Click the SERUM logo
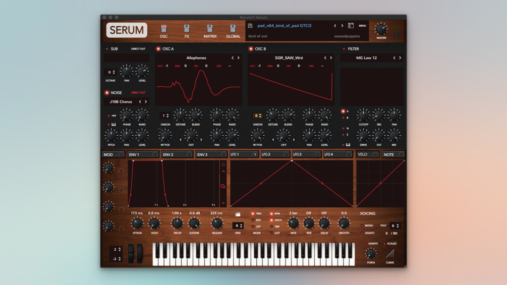The image size is (507, 285). (127, 30)
